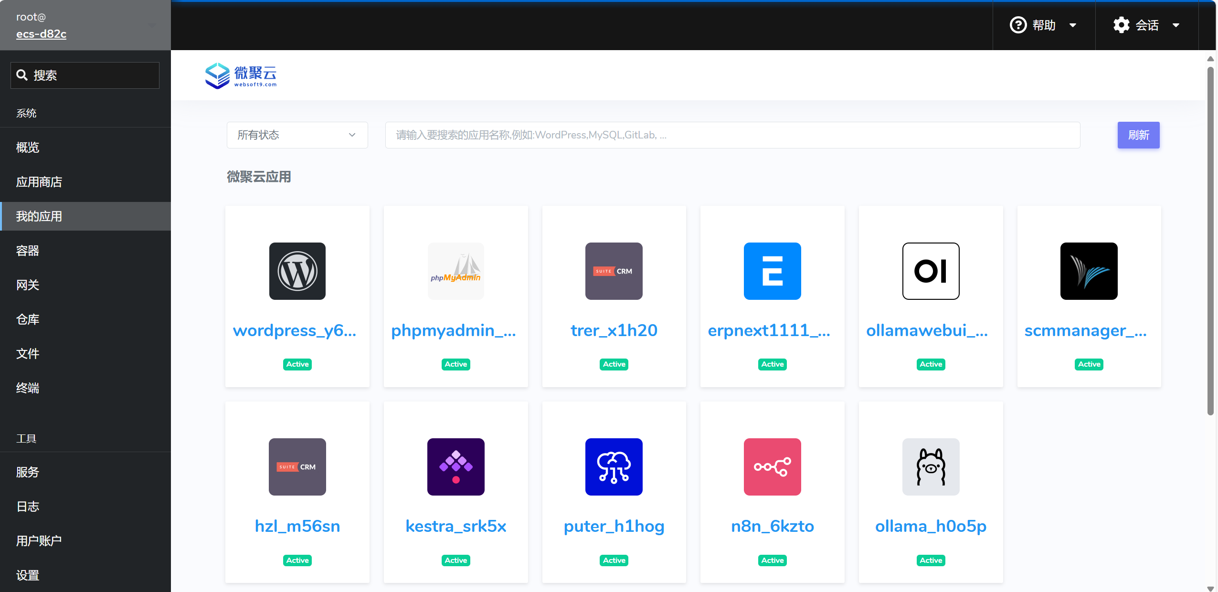Open the 所有状态 status filter dropdown

(297, 135)
